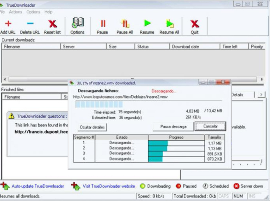Click the Server down legend icon
This screenshot has width=270, height=201.
point(237,186)
